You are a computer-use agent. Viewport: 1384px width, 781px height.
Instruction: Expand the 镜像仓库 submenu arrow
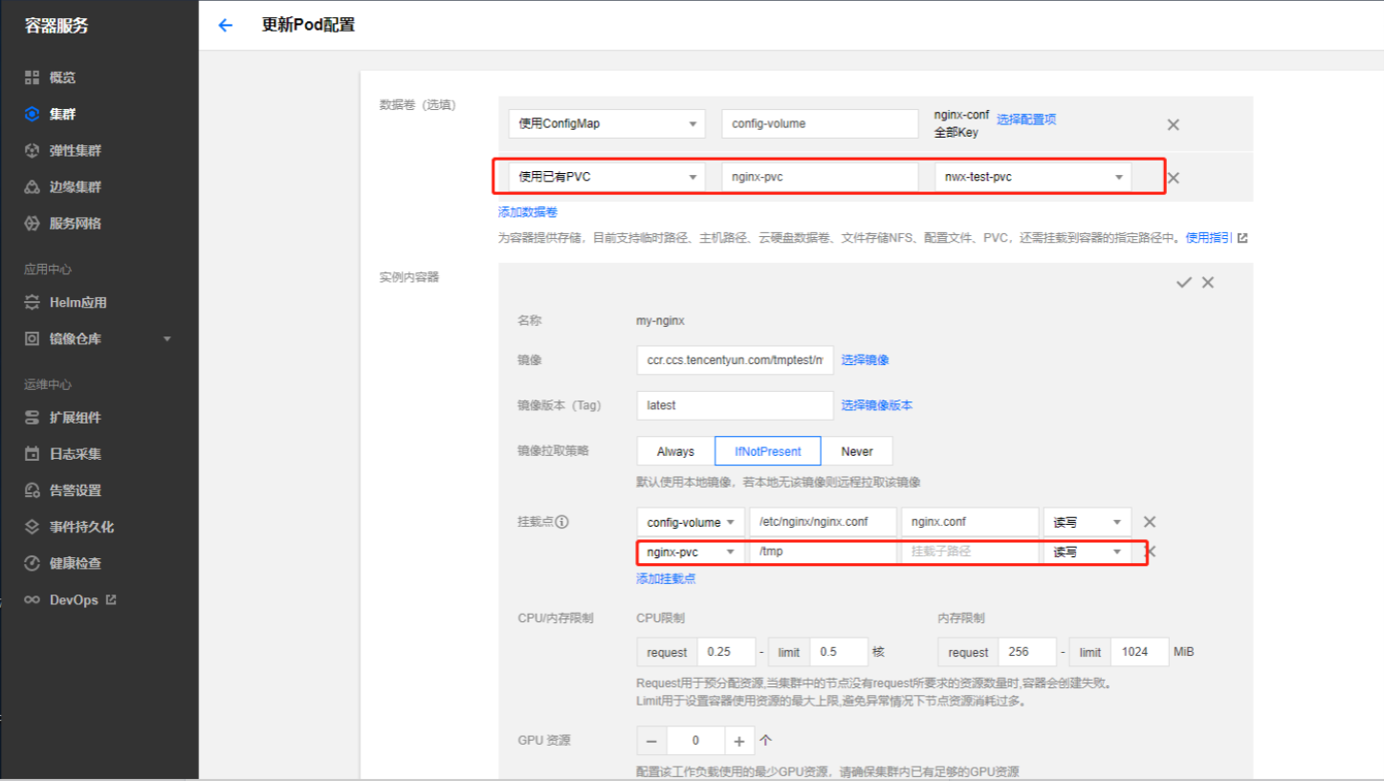point(167,338)
